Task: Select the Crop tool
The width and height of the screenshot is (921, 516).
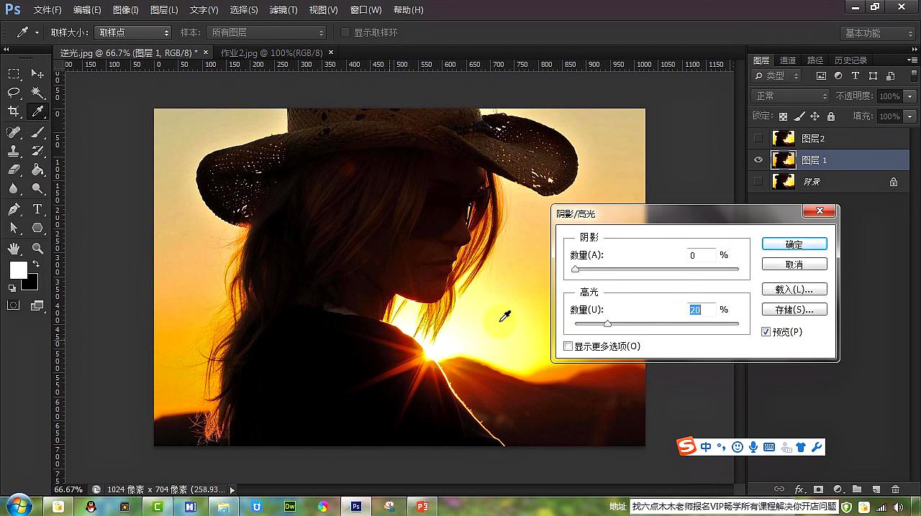Action: point(14,111)
